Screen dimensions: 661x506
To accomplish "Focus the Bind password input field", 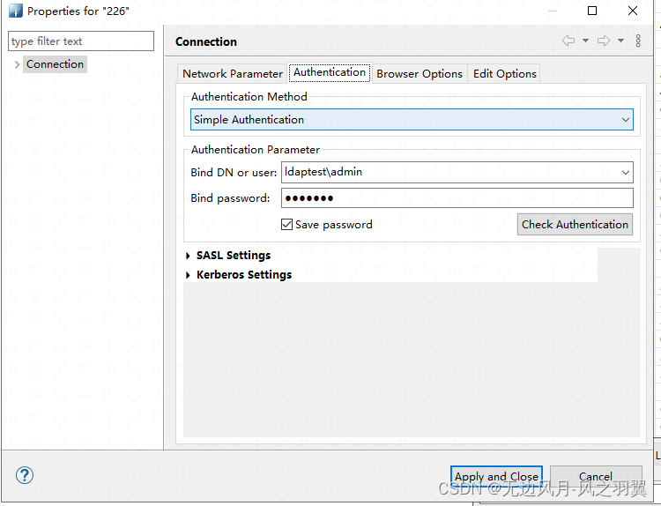I will coord(457,197).
